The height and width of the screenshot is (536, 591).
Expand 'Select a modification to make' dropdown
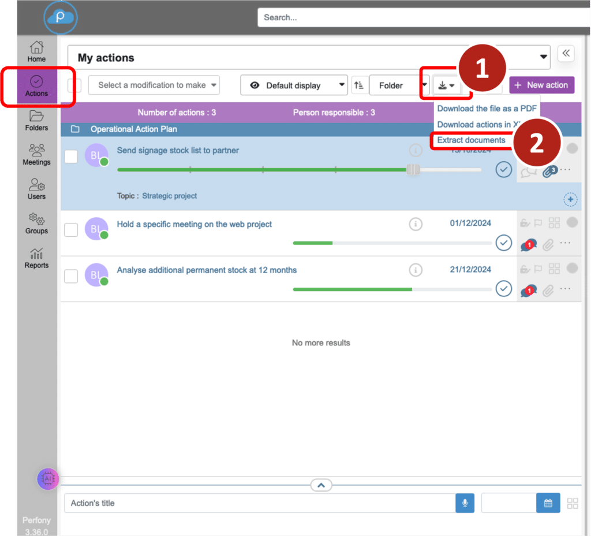[154, 85]
